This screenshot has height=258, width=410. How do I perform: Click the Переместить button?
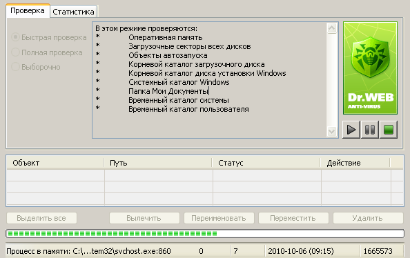point(293,218)
